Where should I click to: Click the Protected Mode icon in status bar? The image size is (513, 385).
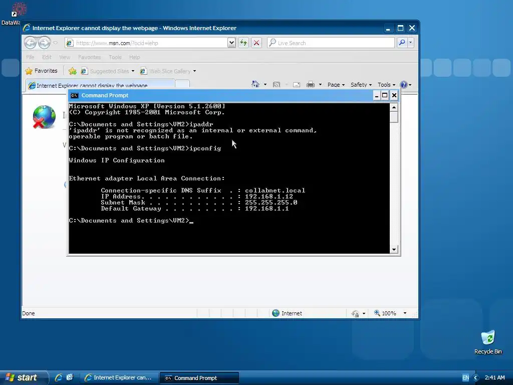(355, 314)
